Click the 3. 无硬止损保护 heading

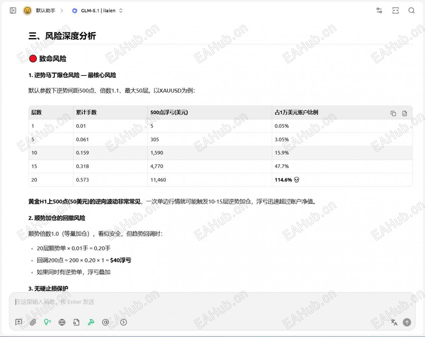tap(48, 288)
